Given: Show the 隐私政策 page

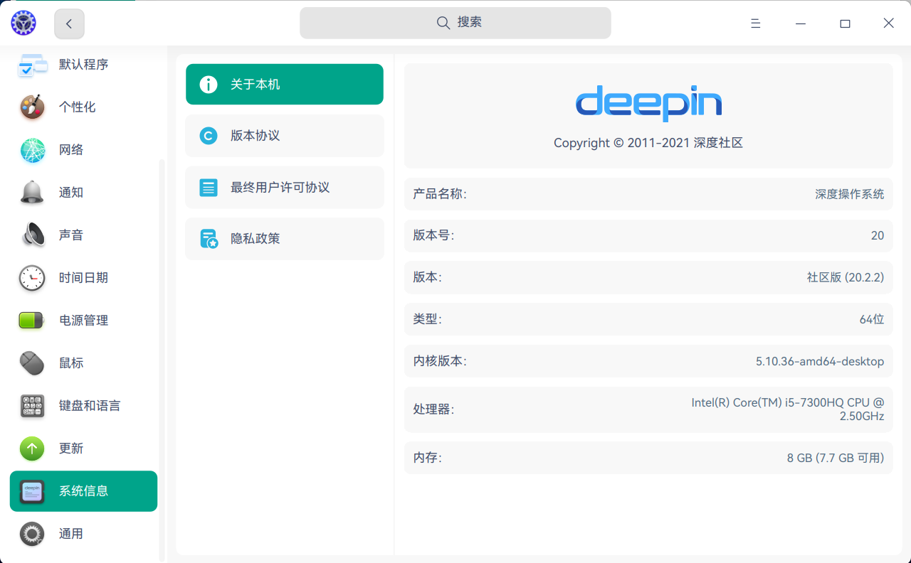Looking at the screenshot, I should coord(285,239).
